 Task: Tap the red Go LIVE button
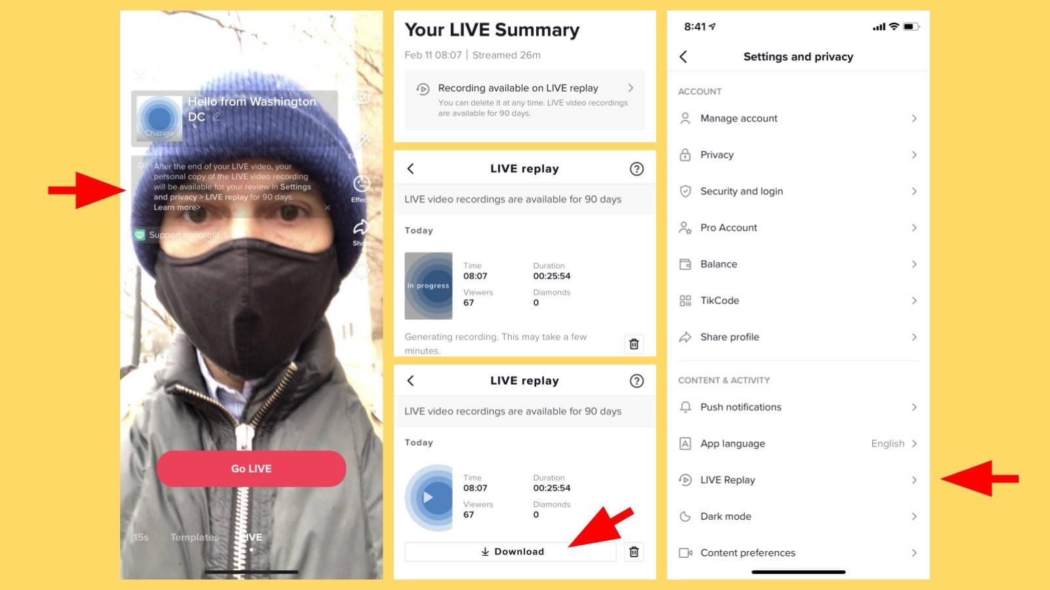251,469
